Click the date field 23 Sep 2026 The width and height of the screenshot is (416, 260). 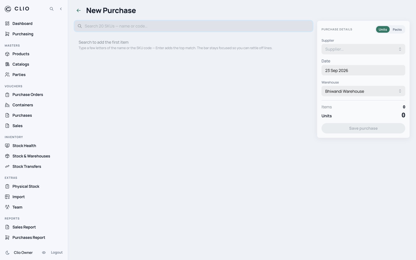click(363, 70)
